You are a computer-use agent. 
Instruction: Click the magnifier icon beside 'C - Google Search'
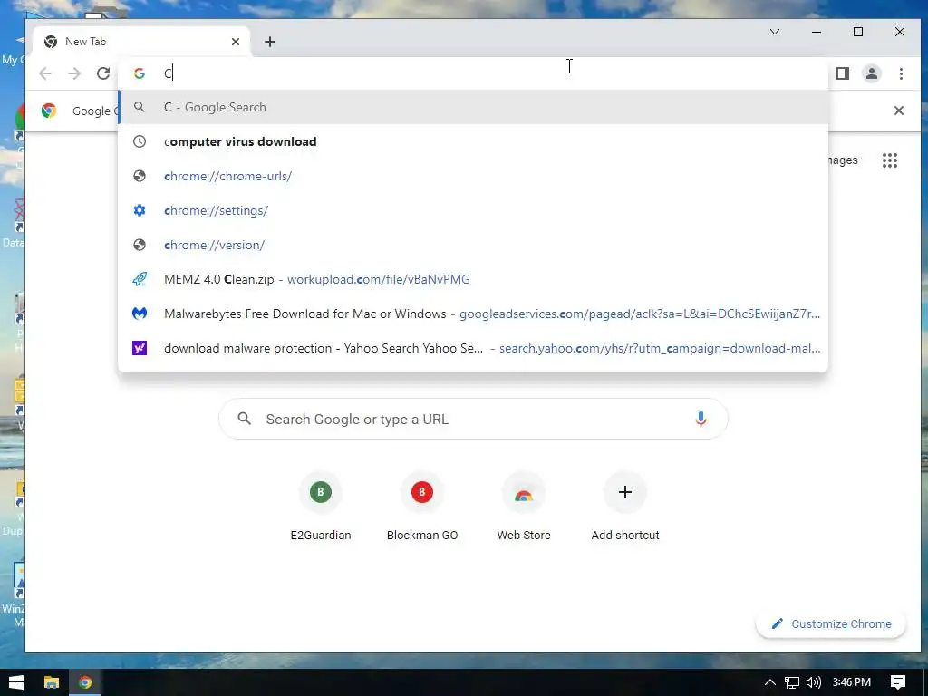click(140, 107)
